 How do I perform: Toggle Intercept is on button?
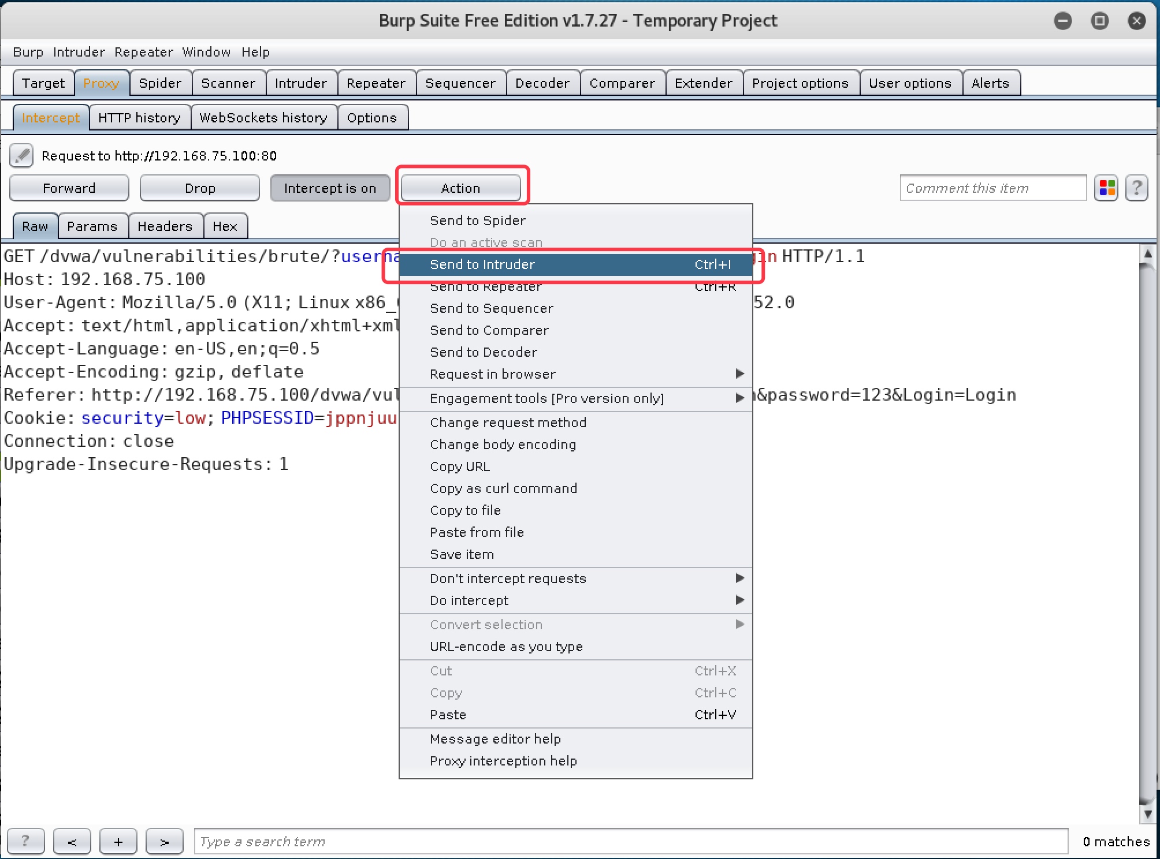(329, 189)
